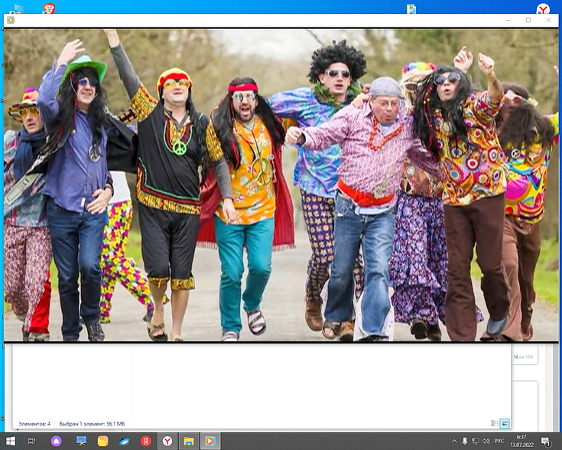Open the blue swoosh app on taskbar
562x450 pixels.
(125, 441)
